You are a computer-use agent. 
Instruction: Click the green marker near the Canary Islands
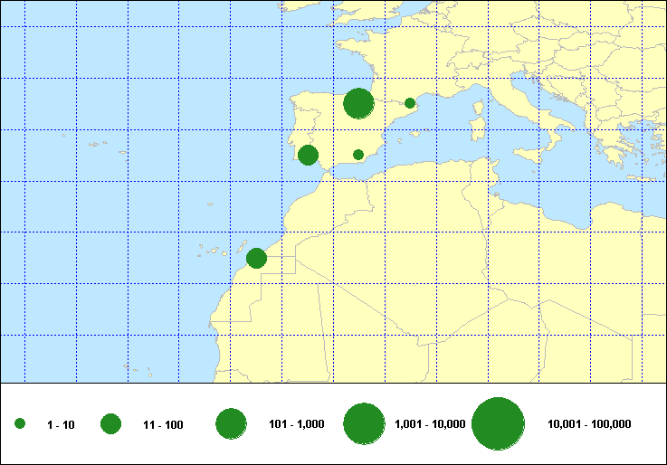click(x=256, y=258)
